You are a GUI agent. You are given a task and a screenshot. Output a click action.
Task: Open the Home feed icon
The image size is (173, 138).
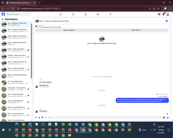[x=61, y=14]
